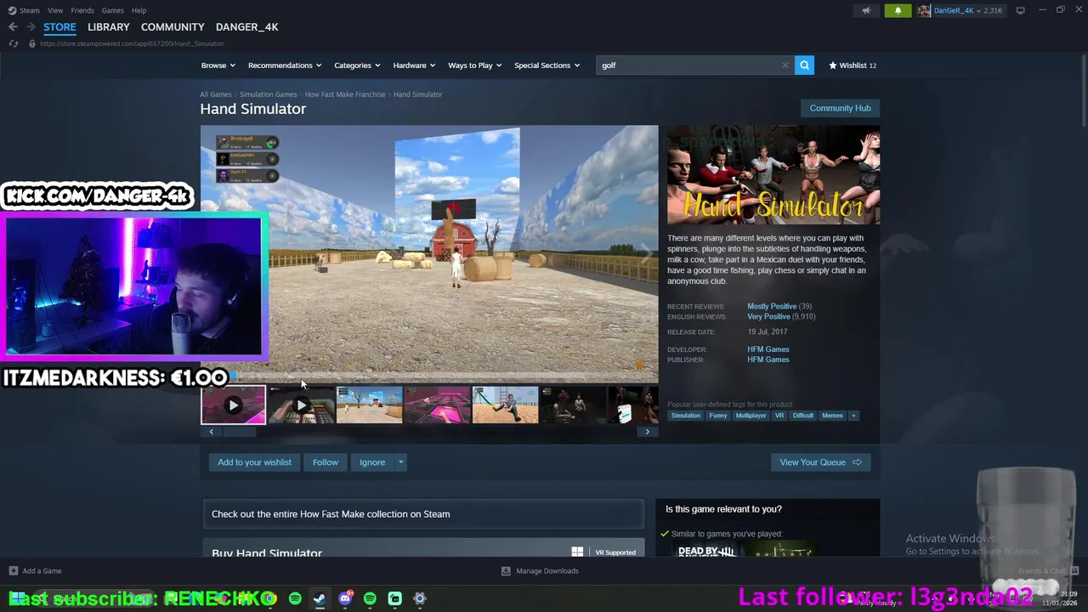Click the Multiplayer tag

point(751,416)
